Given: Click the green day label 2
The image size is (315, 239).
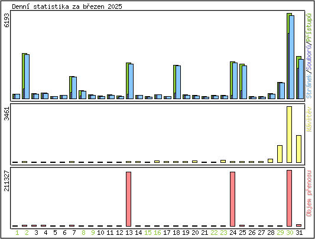Looking at the screenshot, I should [x=27, y=233].
